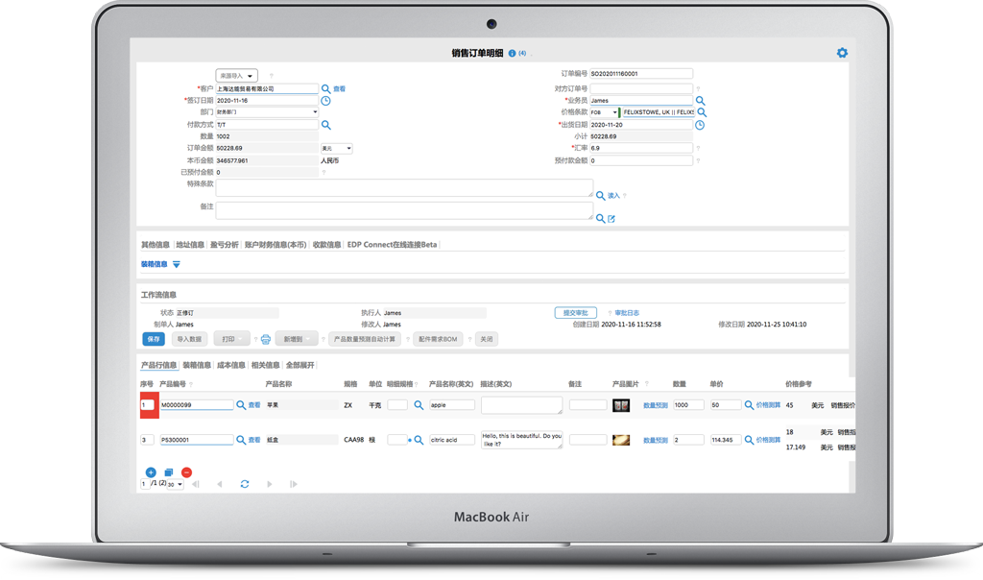
Task: Switch to the 地址信息 tab
Action: (190, 245)
